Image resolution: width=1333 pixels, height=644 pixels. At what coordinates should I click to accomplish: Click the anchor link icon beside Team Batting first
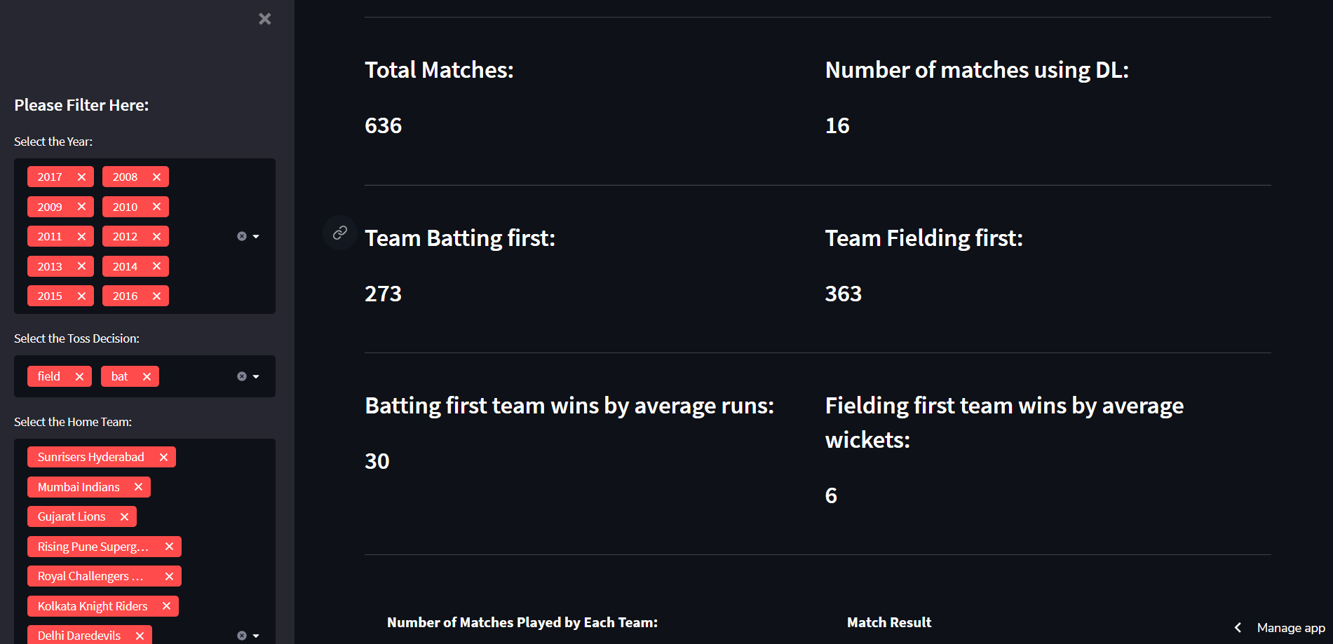(x=339, y=233)
